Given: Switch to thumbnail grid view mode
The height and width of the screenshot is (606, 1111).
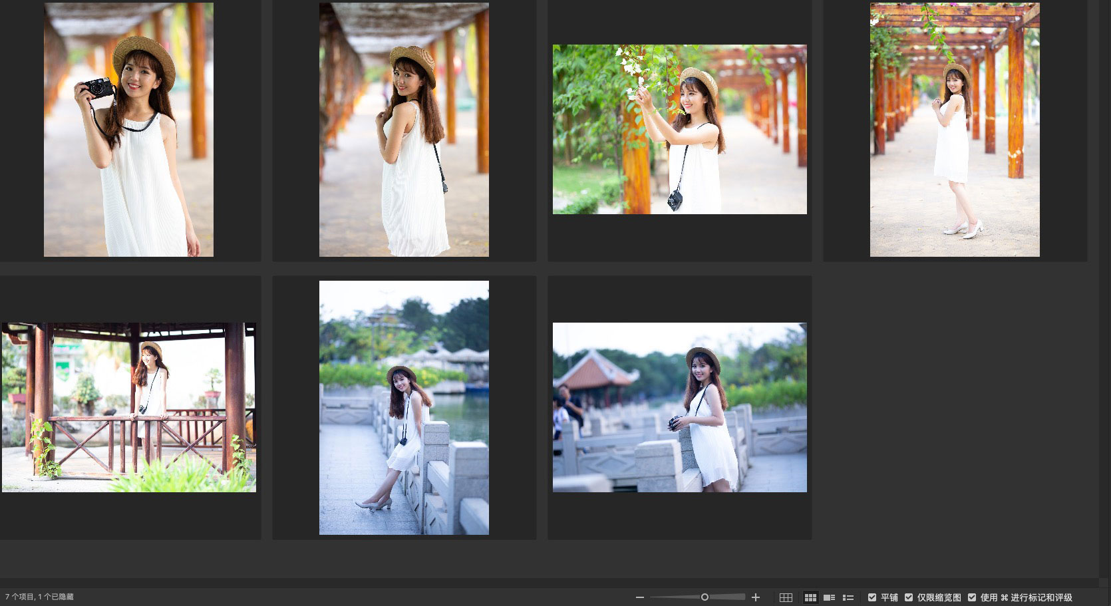Looking at the screenshot, I should 810,597.
